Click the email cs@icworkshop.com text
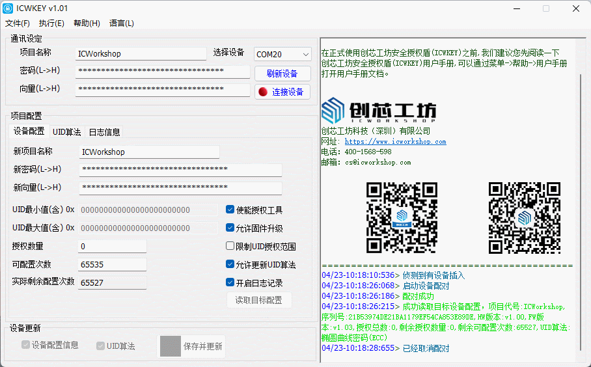Viewport: 591px width, 367px height. (378, 163)
